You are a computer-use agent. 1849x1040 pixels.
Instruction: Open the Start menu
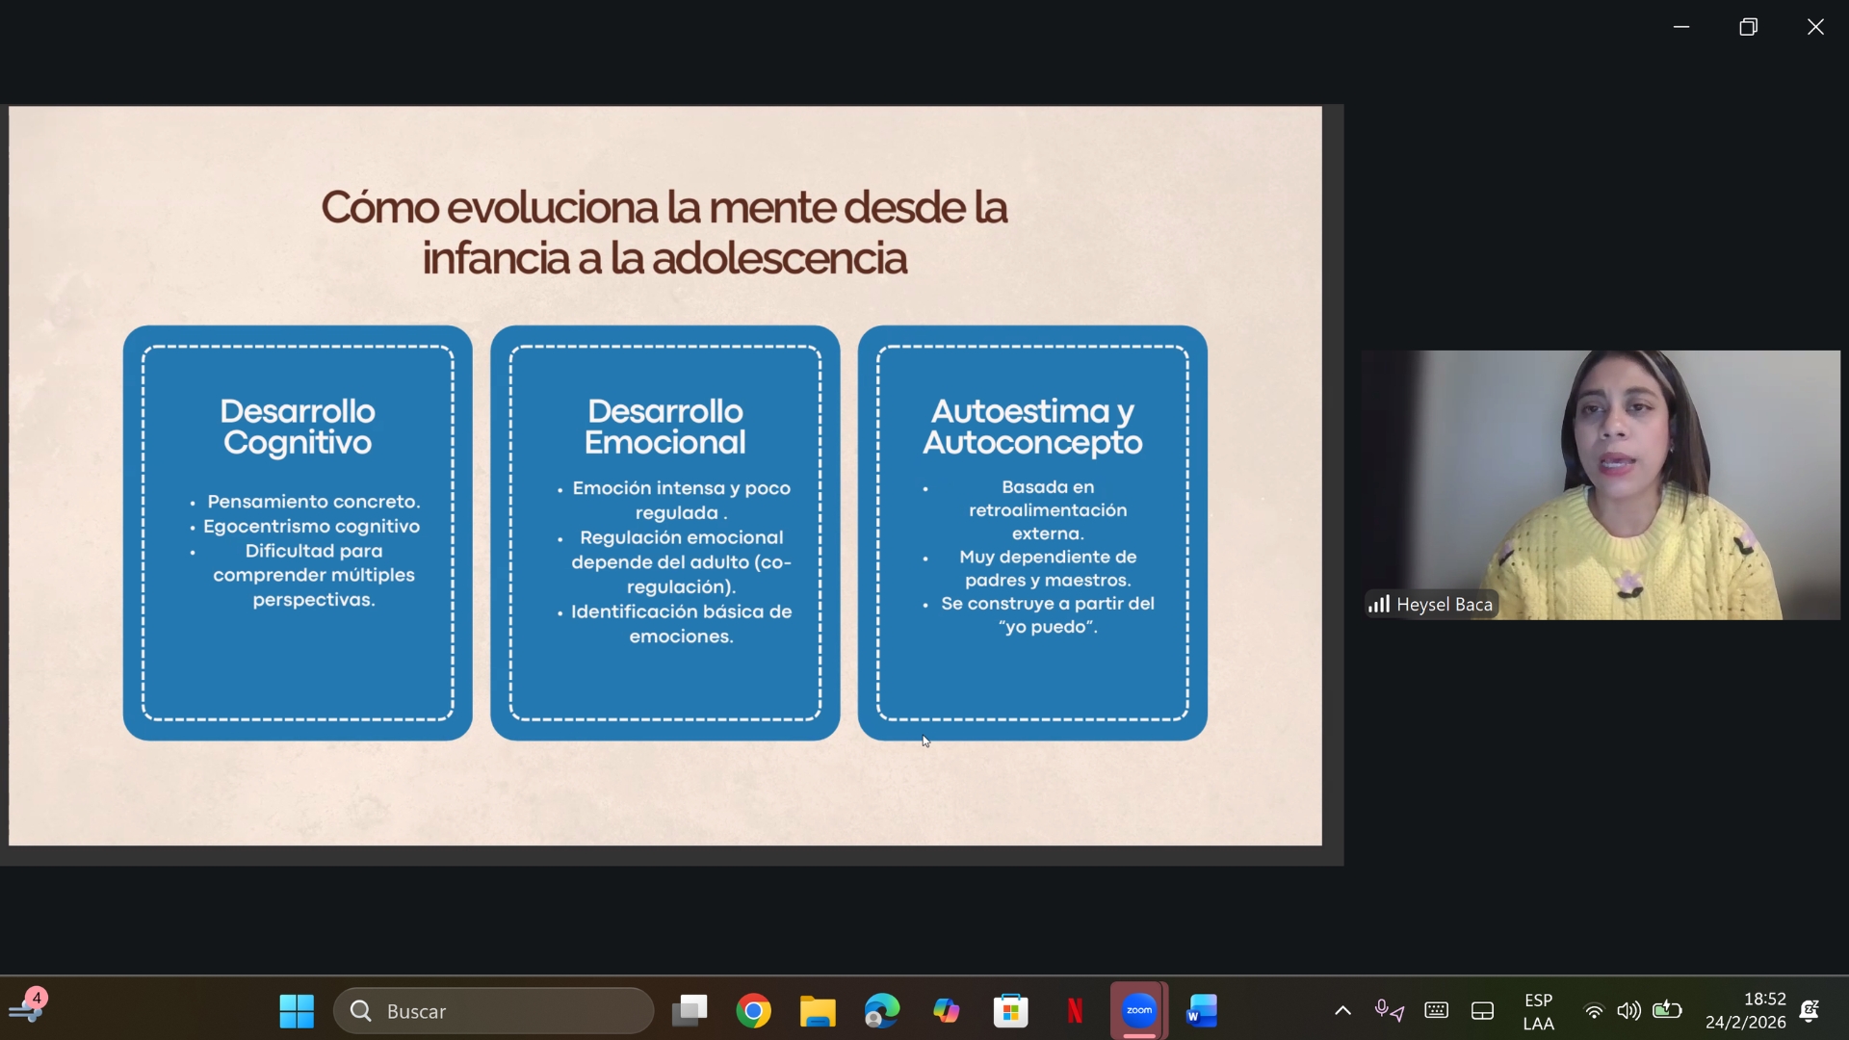(x=295, y=1011)
